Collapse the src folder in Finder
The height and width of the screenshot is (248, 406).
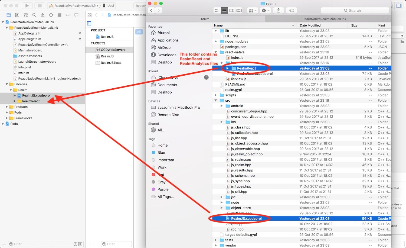[216, 101]
